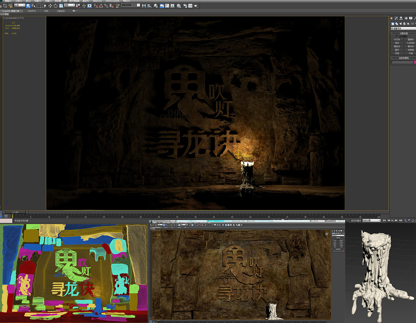The image size is (416, 323).
Task: Toggle the 3D Snaps button
Action: coord(95,6)
